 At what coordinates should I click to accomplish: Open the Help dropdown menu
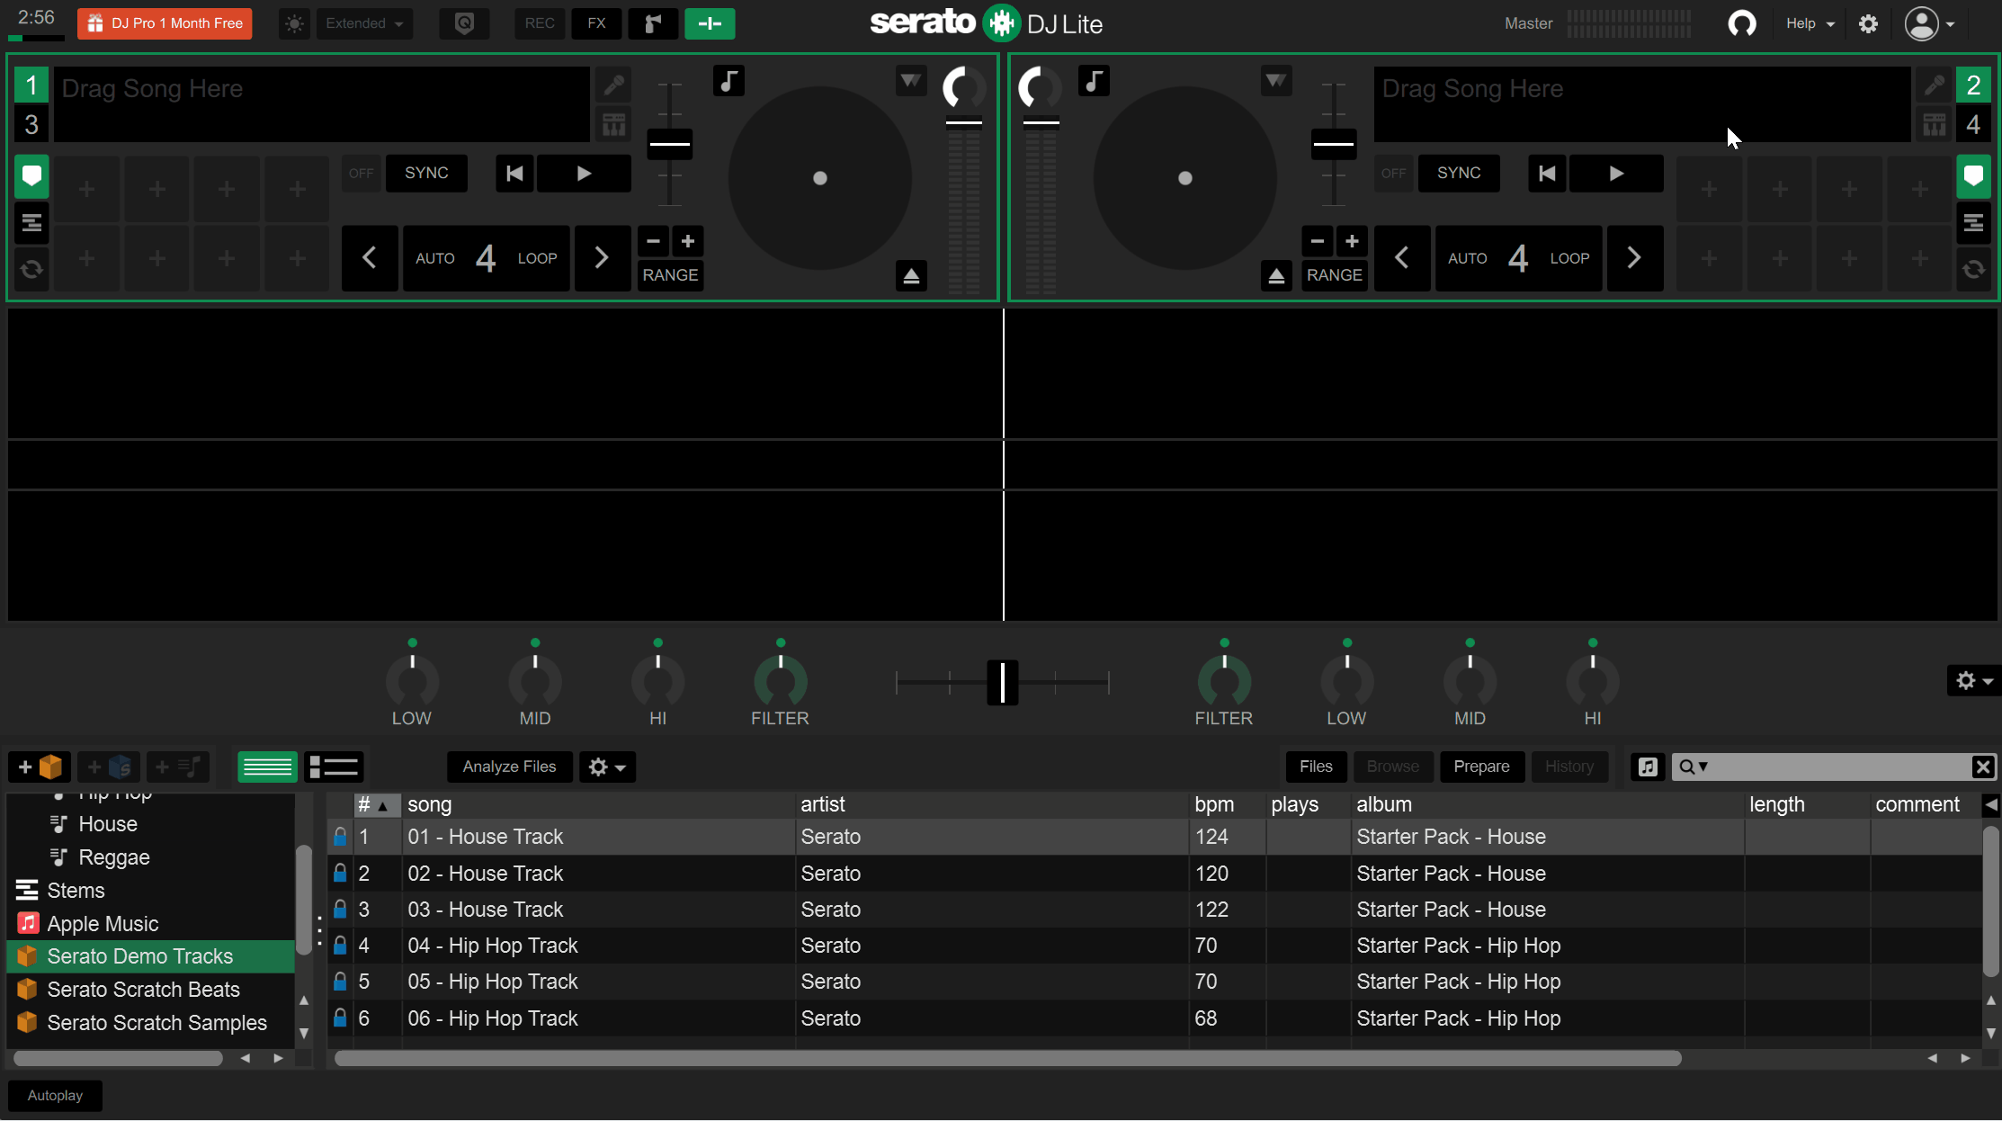pos(1810,23)
